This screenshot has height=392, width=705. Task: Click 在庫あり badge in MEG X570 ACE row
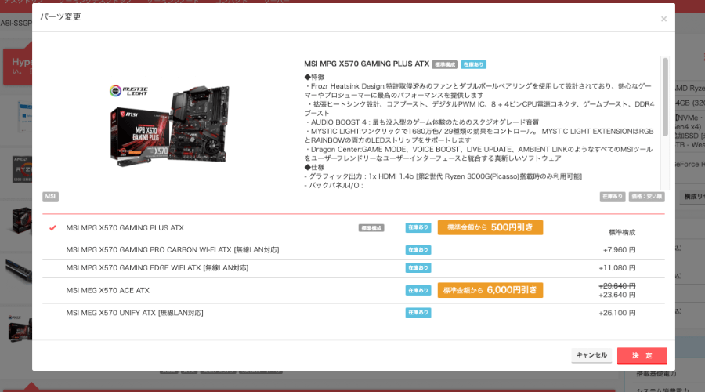click(x=418, y=290)
